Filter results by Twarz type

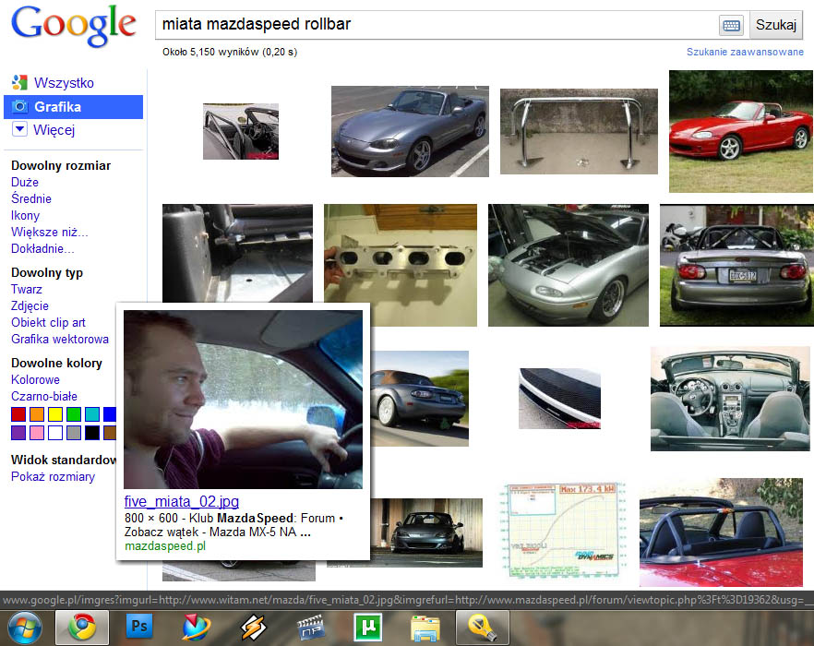coord(27,289)
